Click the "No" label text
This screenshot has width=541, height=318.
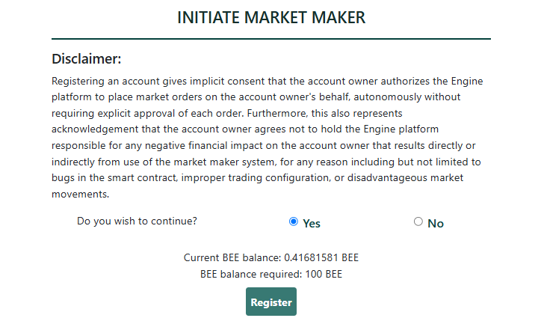point(436,224)
